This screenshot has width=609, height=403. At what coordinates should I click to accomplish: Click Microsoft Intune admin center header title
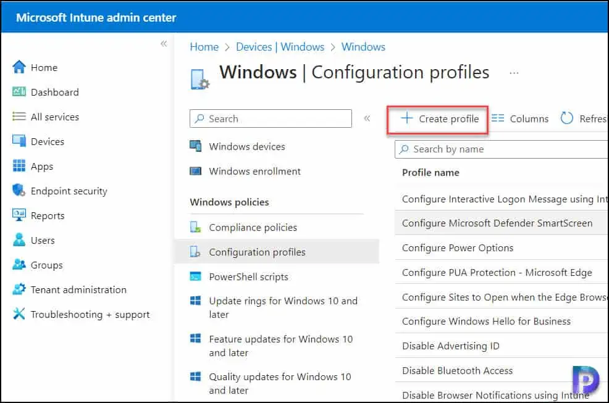point(96,17)
